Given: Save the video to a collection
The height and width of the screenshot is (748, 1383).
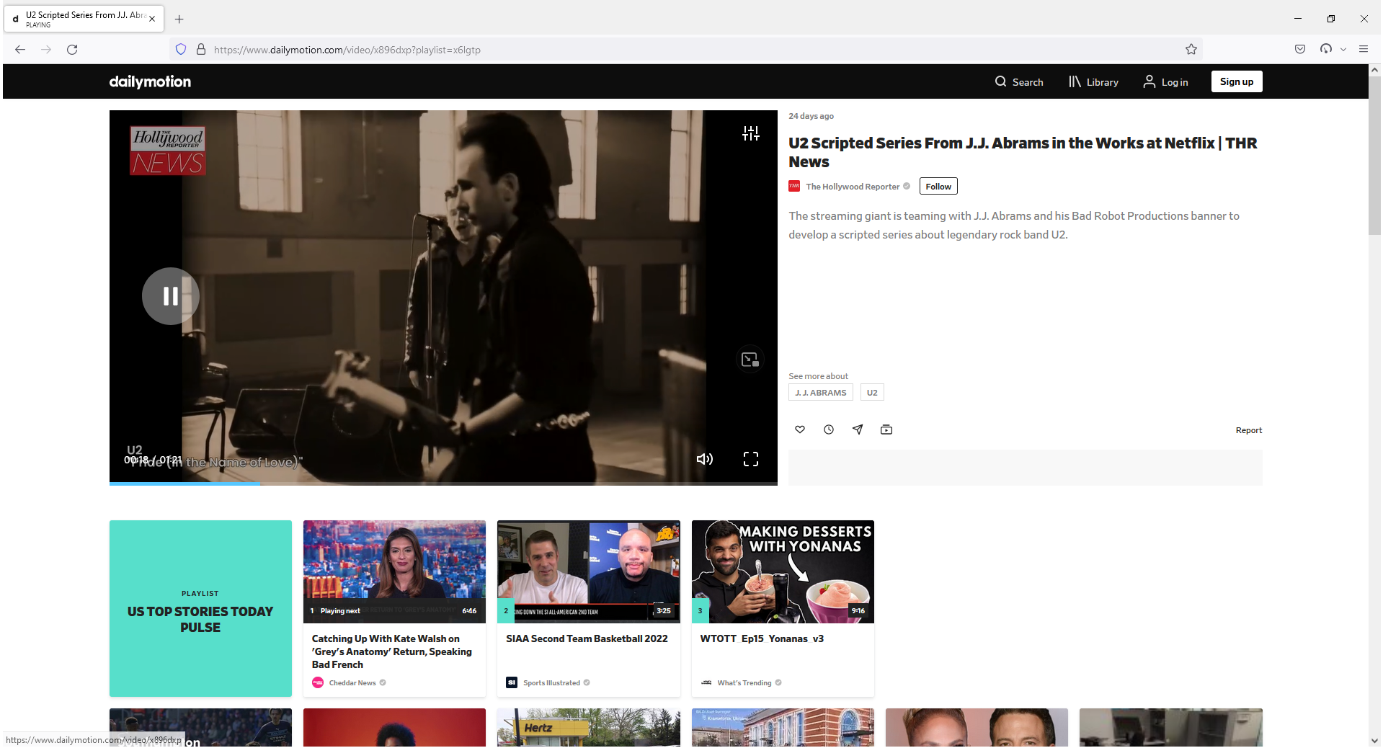Looking at the screenshot, I should click(x=886, y=429).
